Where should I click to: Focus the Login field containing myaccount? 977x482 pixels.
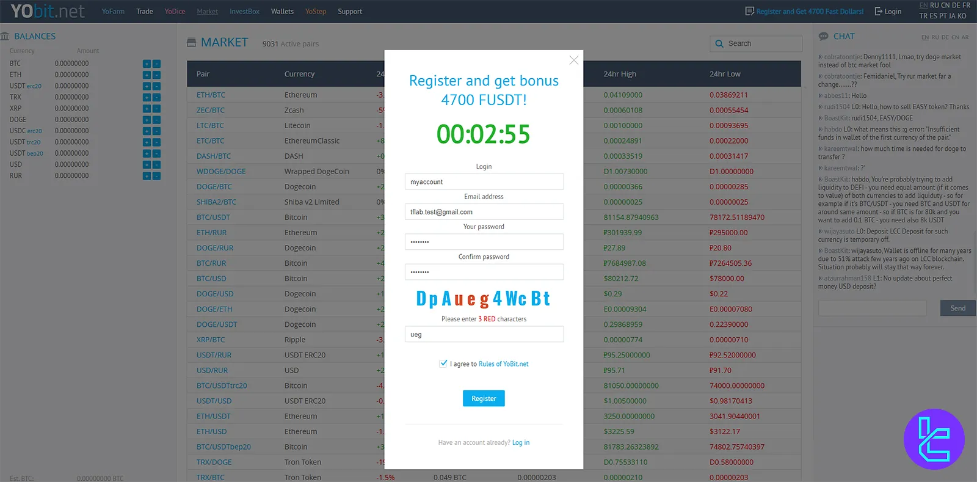click(x=484, y=181)
